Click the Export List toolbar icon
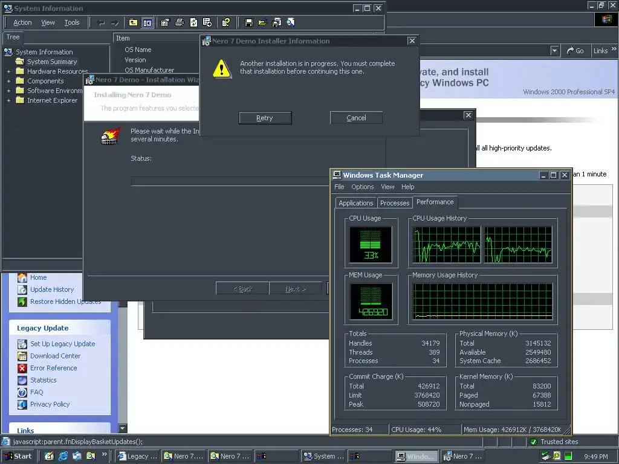619x464 pixels. point(207,22)
